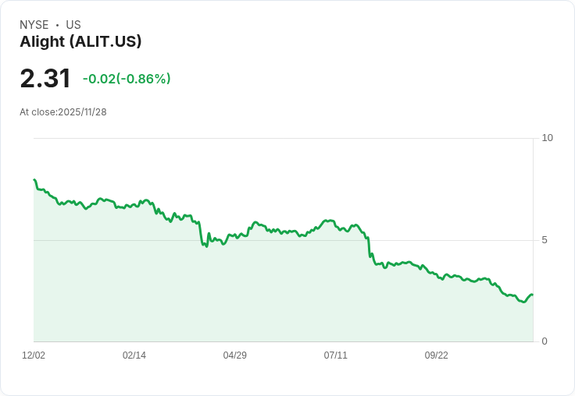Viewport: 575px width, 396px height.
Task: Click the current price 2.31
Action: click(45, 78)
